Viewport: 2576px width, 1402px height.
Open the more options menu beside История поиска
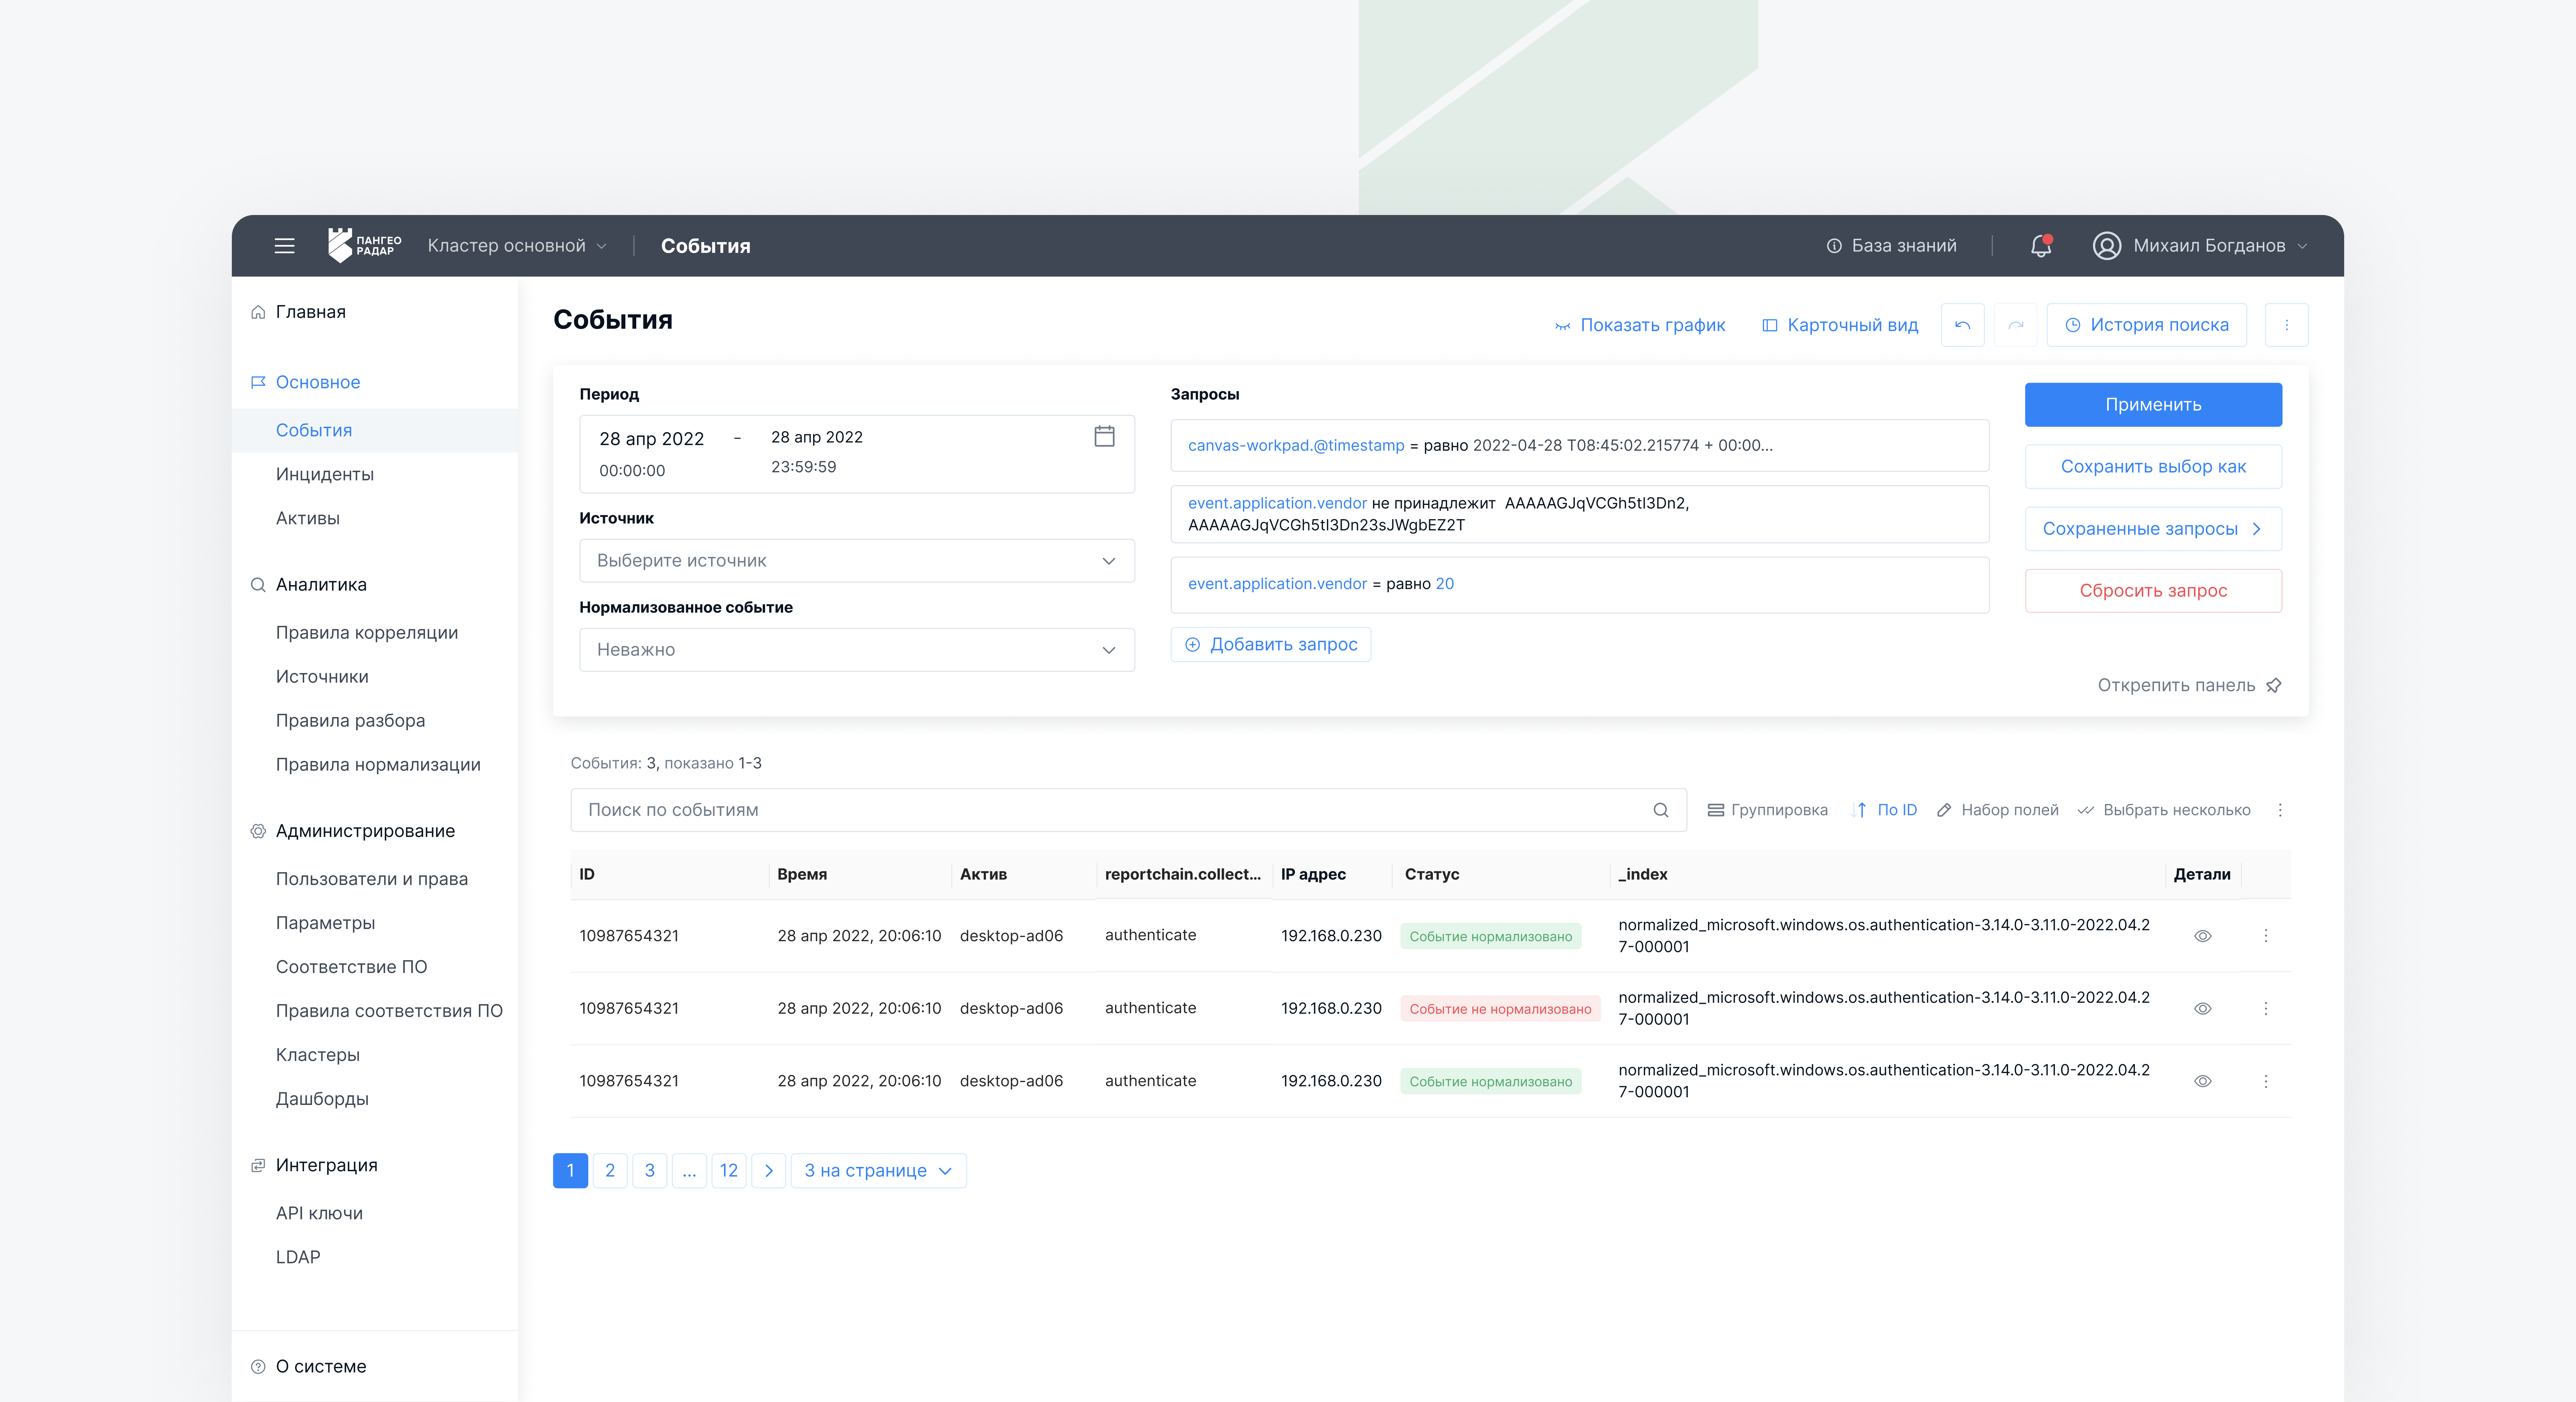[2286, 325]
